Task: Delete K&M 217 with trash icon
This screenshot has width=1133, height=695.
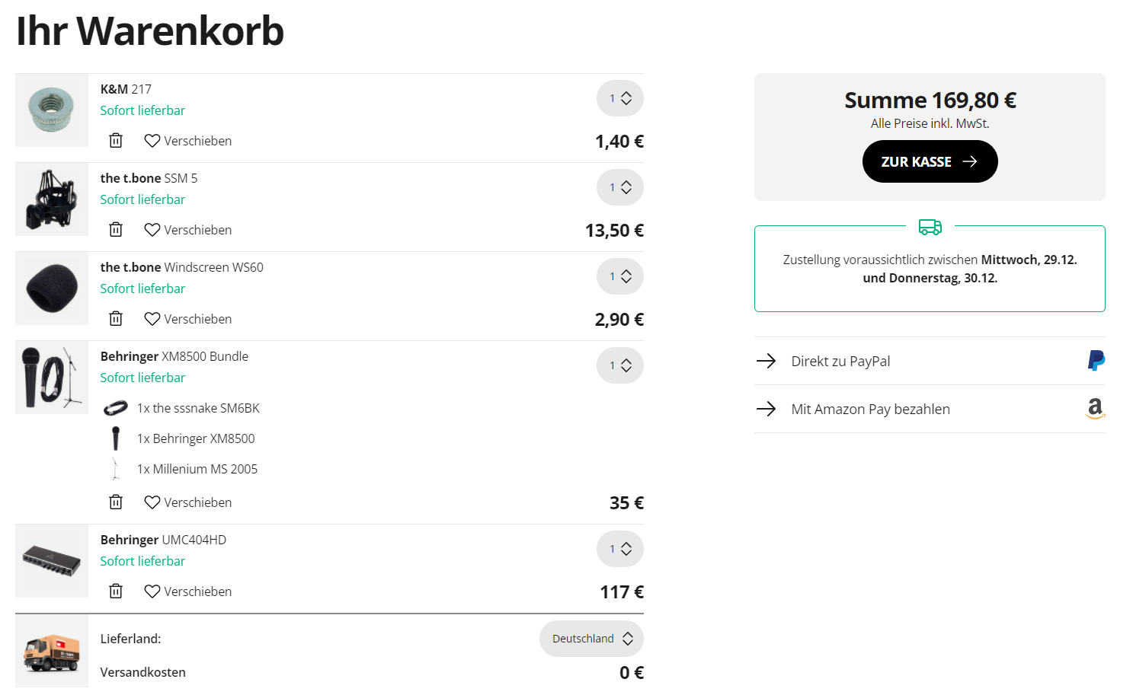Action: (x=116, y=141)
